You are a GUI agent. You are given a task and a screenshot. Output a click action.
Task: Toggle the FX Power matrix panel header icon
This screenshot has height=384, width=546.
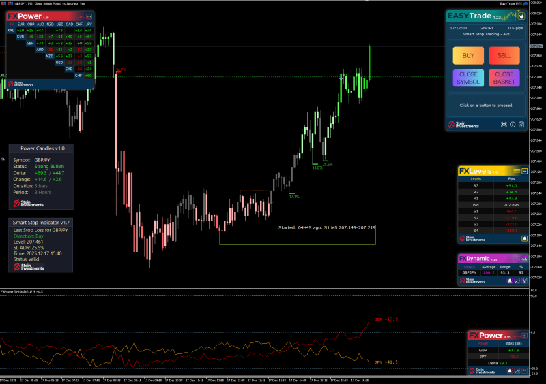tap(89, 16)
